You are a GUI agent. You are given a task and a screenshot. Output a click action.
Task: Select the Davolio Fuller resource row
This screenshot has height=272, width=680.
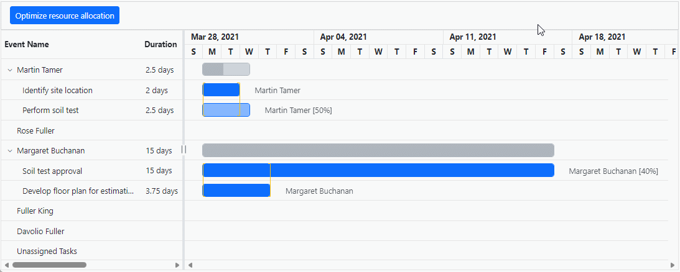(40, 232)
